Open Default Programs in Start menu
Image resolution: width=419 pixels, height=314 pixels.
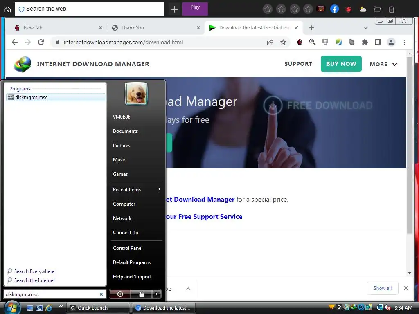pyautogui.click(x=131, y=262)
